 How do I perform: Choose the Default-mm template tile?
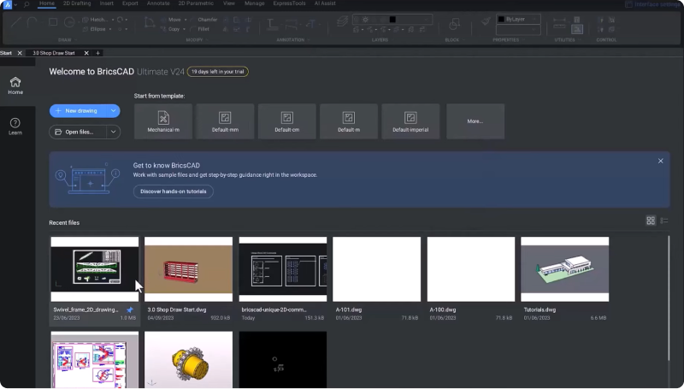[226, 121]
